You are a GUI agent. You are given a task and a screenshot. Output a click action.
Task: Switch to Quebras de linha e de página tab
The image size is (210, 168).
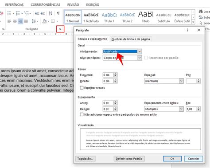tap(131, 39)
